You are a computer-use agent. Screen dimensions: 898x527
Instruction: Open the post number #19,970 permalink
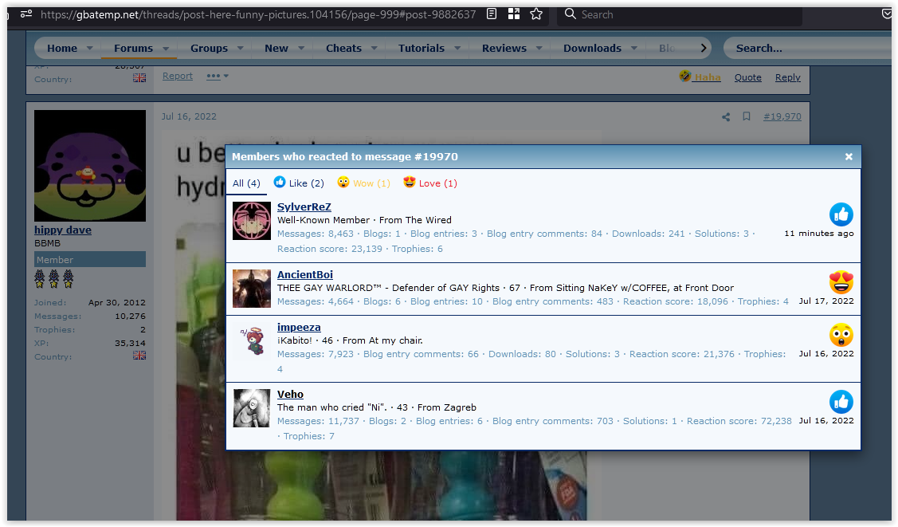click(x=782, y=116)
